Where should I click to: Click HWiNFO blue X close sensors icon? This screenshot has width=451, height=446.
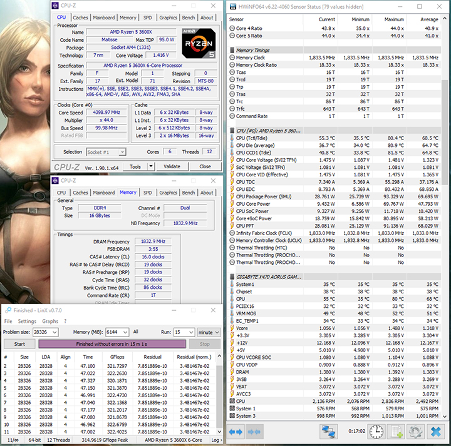[x=436, y=432]
